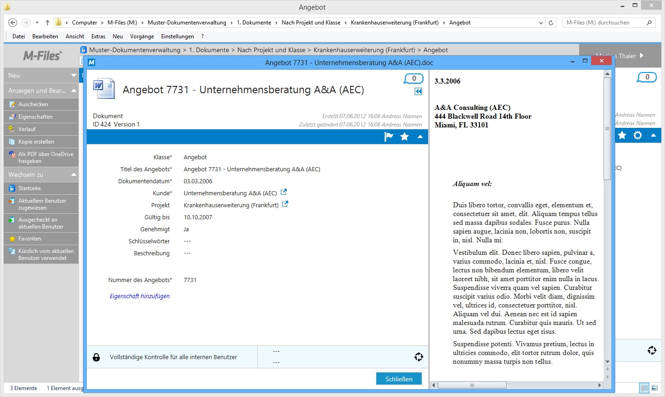This screenshot has width=665, height=397.
Task: Open Eigenschaften from the sidebar
Action: click(x=41, y=117)
